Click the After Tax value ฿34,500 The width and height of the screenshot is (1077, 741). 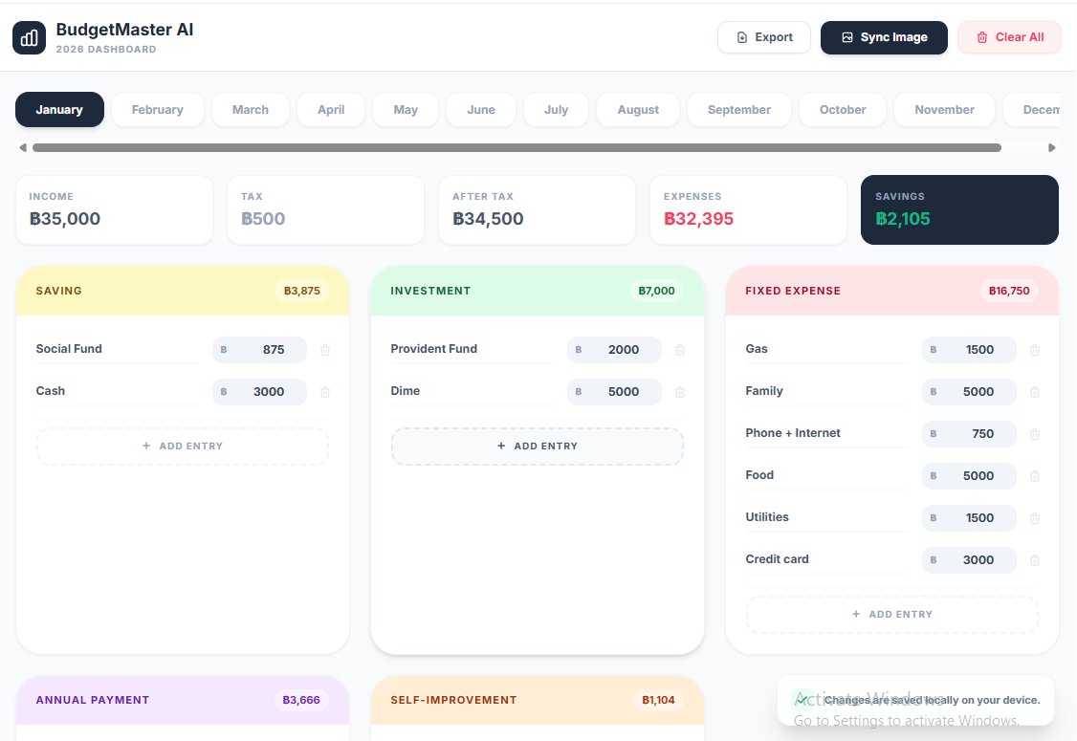[x=489, y=219]
